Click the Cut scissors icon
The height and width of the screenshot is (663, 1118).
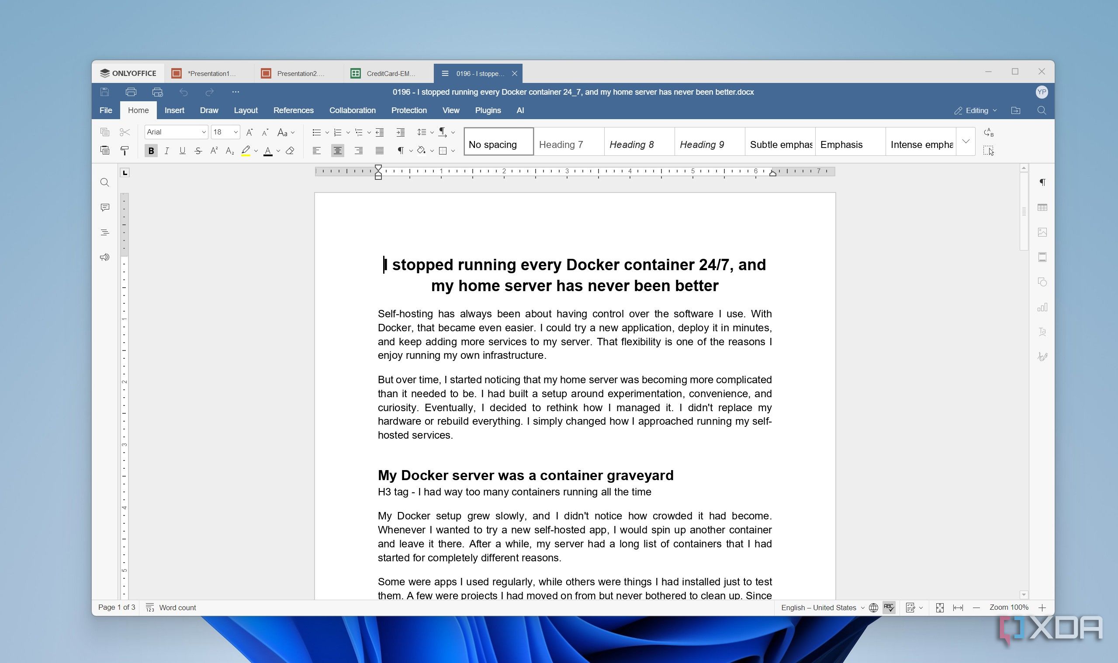[125, 132]
